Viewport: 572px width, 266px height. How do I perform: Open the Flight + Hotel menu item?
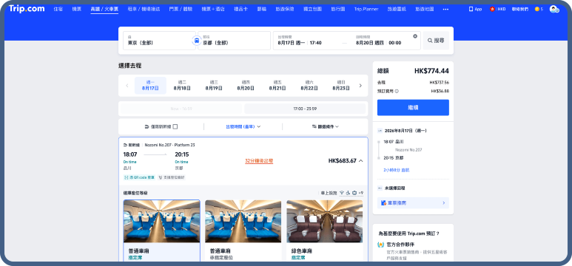(213, 9)
